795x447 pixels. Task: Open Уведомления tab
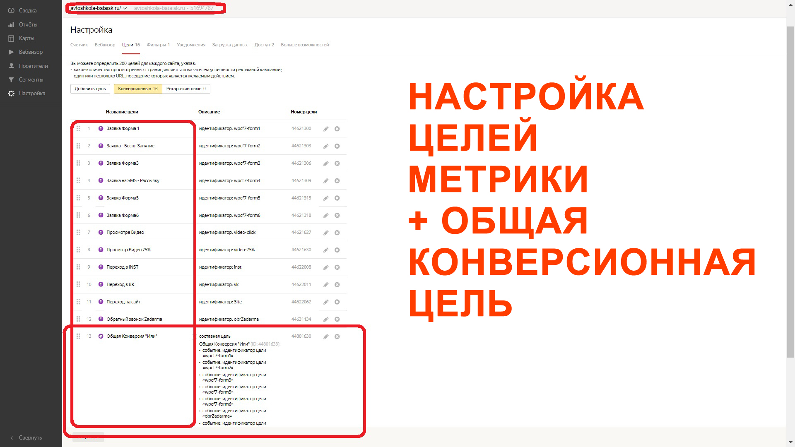[191, 45]
